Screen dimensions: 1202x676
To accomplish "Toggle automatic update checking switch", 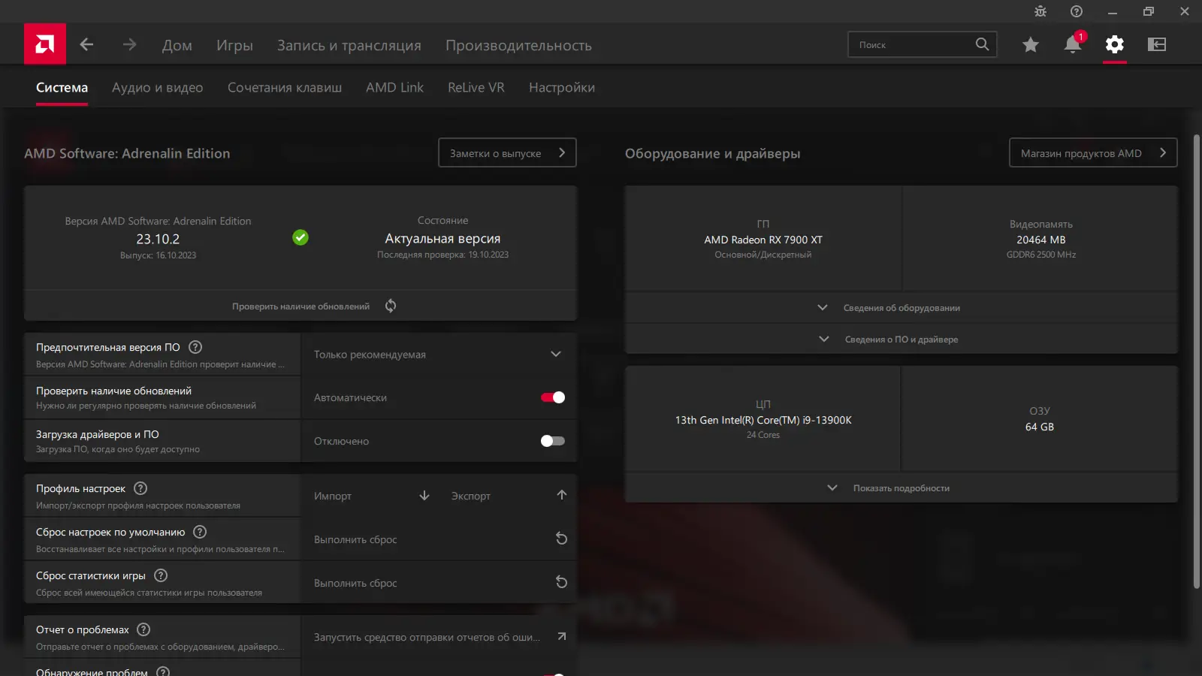I will [553, 397].
